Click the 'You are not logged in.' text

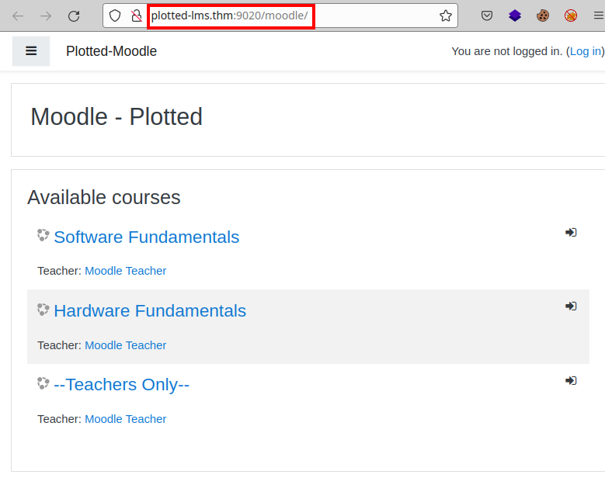(507, 51)
